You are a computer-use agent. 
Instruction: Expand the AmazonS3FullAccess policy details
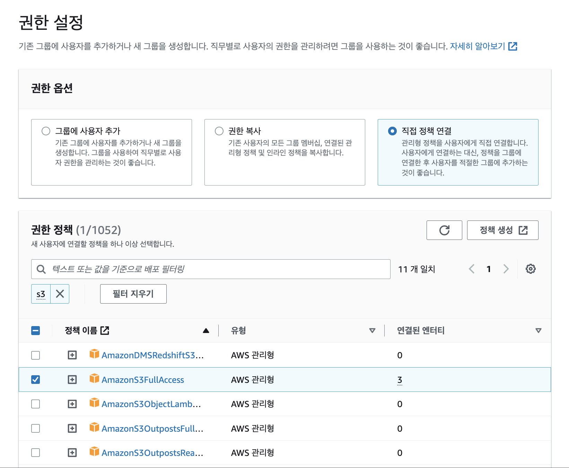click(72, 380)
